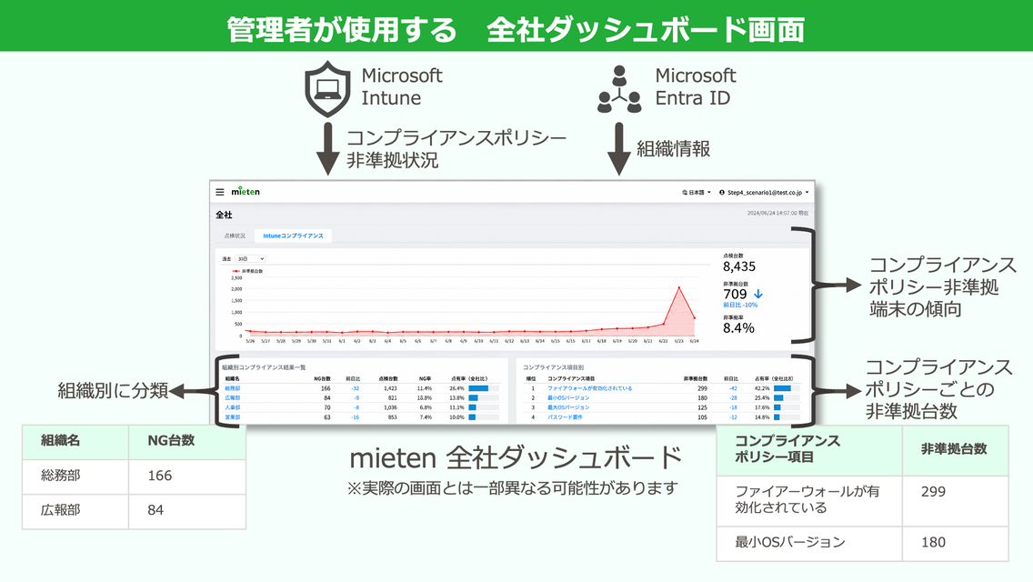Open the 広報部 organization link

[x=233, y=398]
